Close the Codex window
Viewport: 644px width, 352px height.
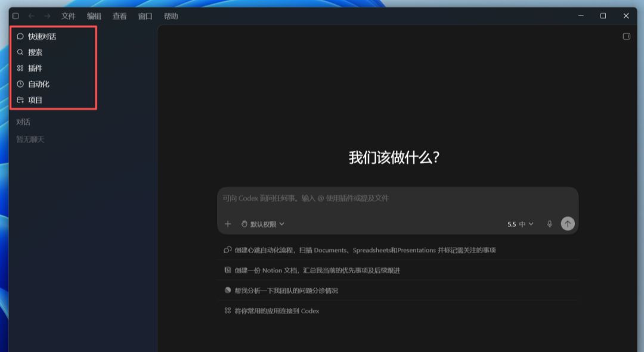click(x=626, y=16)
